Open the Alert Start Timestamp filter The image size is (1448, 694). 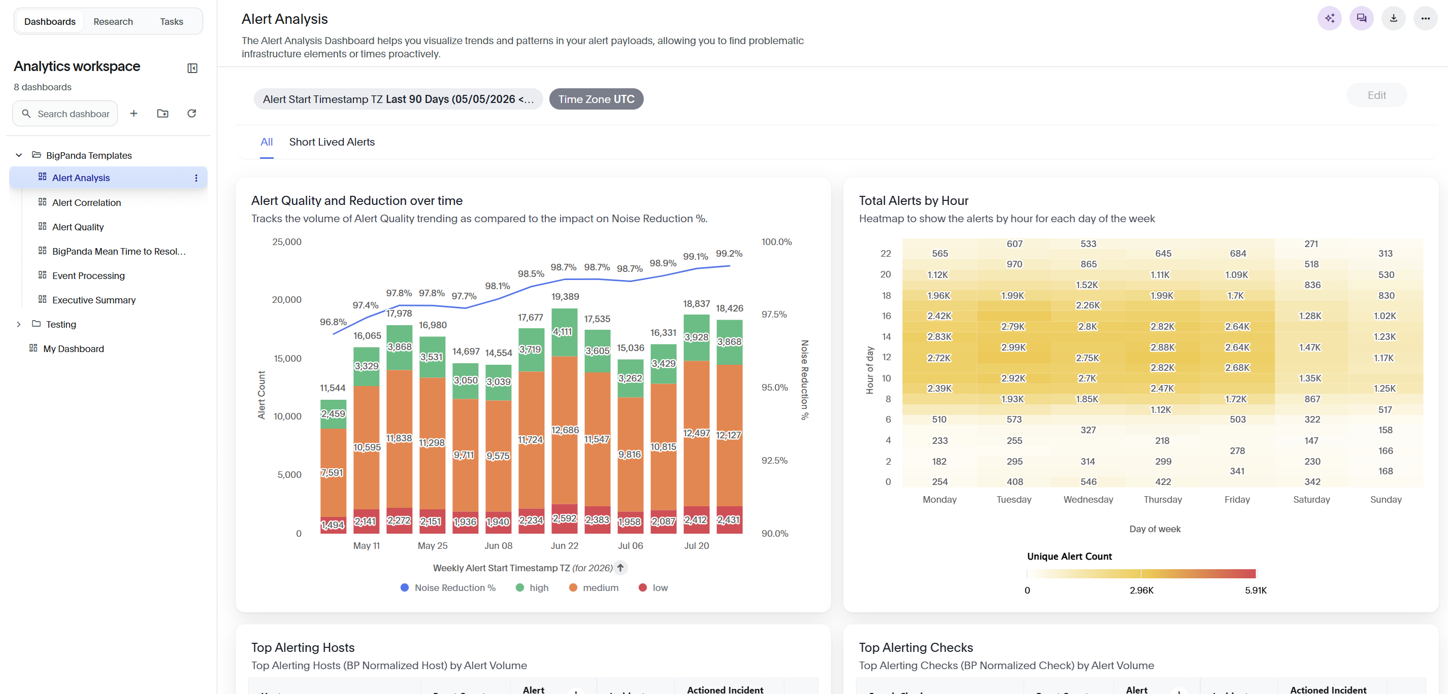tap(398, 99)
